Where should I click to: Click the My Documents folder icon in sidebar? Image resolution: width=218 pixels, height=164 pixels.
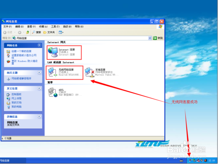(x=8, y=103)
